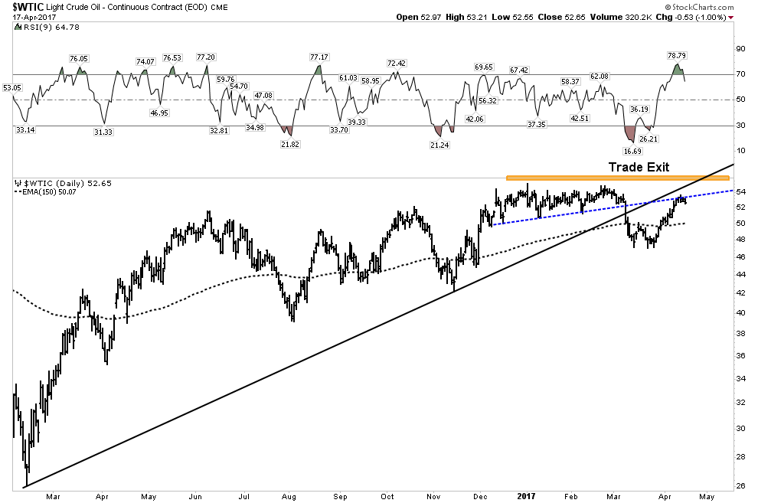
Task: Click the red down arrow beside change percent
Action: click(731, 18)
